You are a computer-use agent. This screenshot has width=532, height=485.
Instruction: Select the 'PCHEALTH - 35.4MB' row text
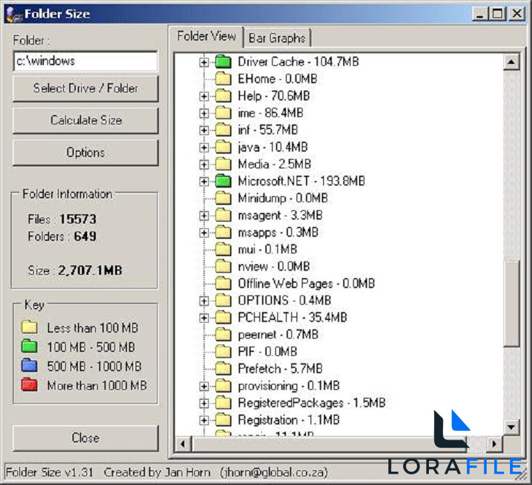[293, 317]
